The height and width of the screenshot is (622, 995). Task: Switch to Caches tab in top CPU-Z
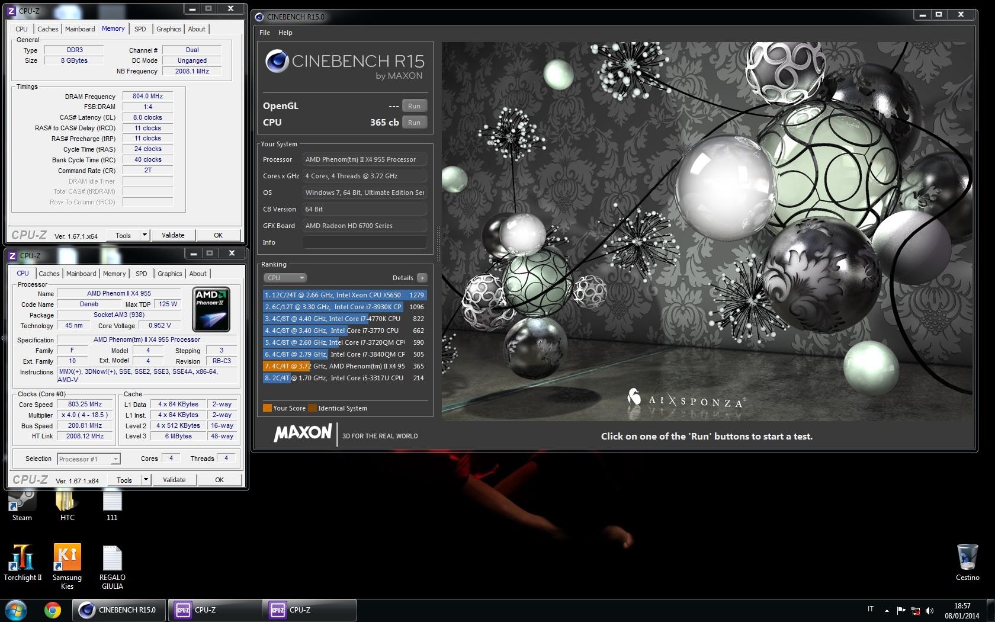48,29
